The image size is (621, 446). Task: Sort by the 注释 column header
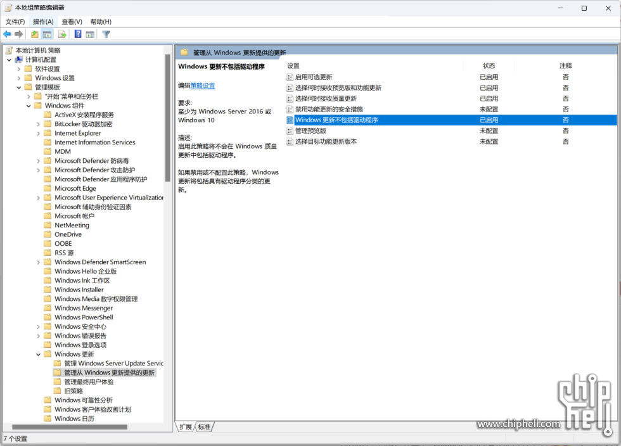565,66
